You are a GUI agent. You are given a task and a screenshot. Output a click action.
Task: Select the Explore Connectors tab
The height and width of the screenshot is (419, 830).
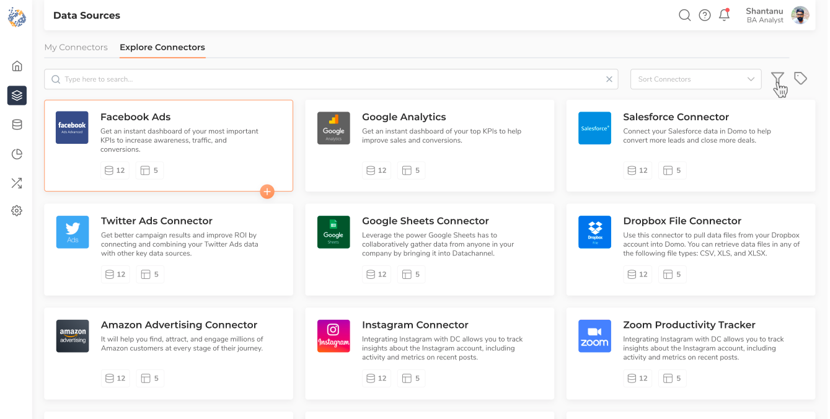pyautogui.click(x=162, y=47)
